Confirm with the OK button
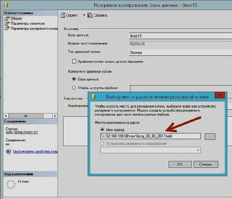The image size is (232, 199). point(180,164)
